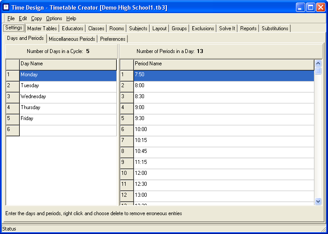Click the Period Name column header
The image size is (328, 234).
224,64
